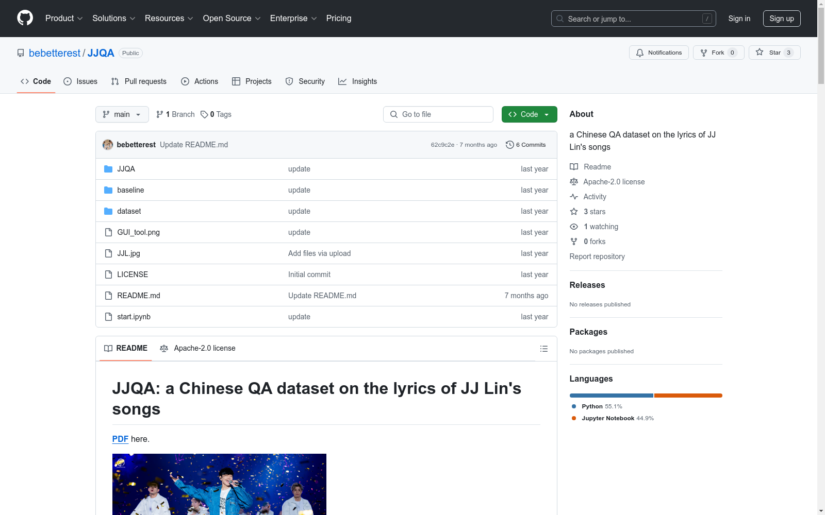Switch to the Security tab
The height and width of the screenshot is (515, 825).
point(305,81)
